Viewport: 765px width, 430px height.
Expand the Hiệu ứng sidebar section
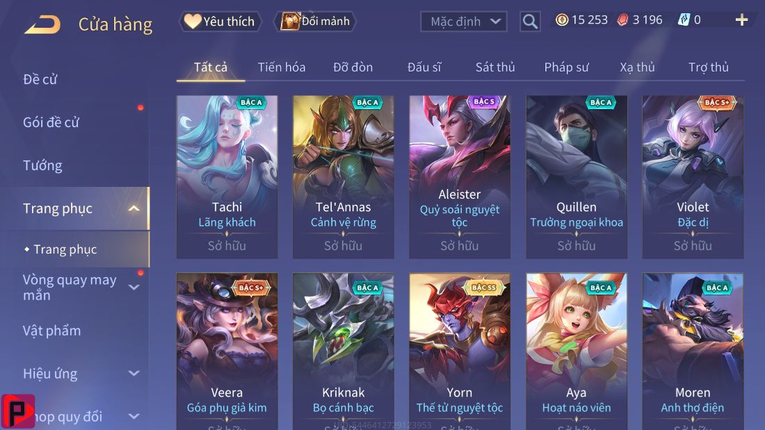coord(134,374)
